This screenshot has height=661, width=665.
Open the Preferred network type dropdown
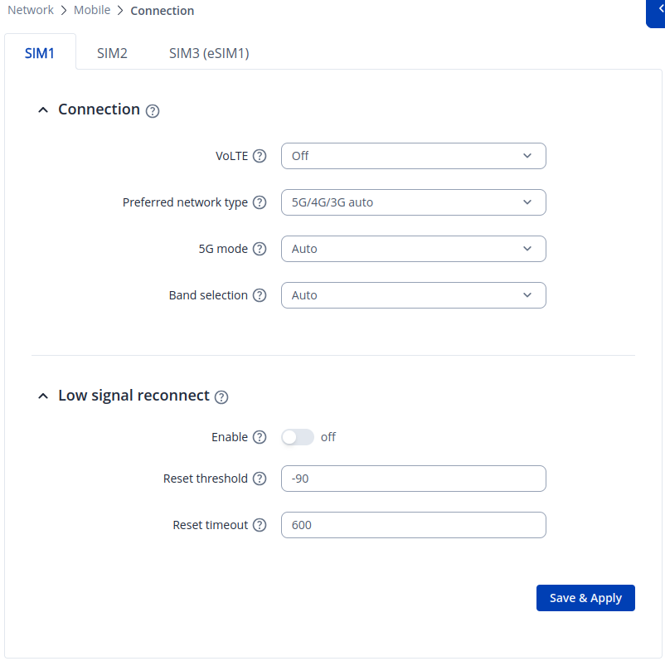coord(413,202)
